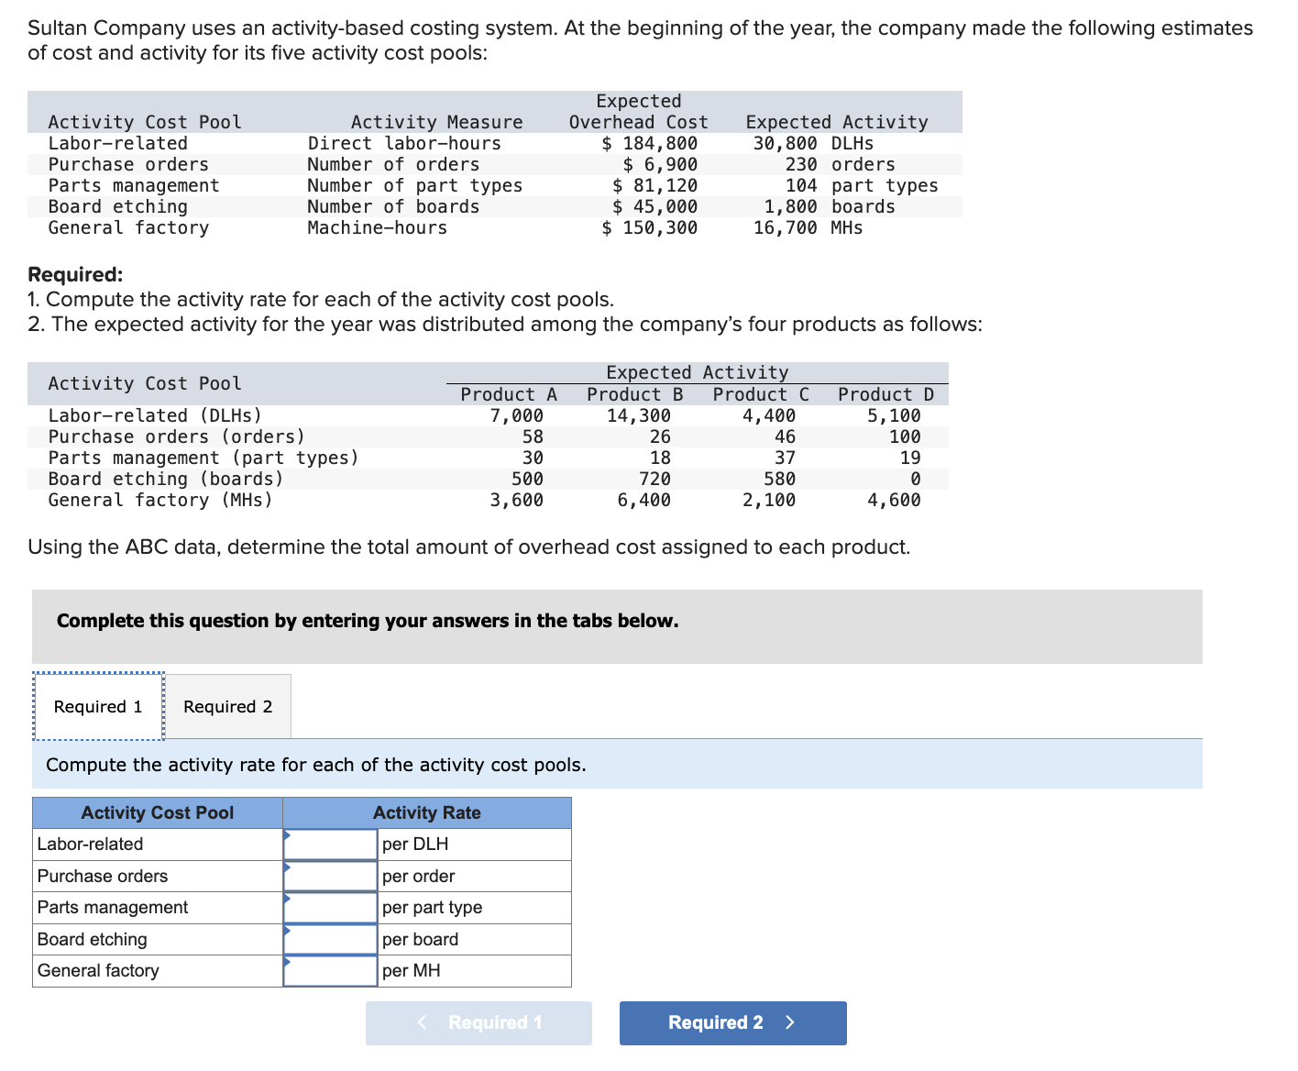This screenshot has height=1071, width=1298.
Task: Click the Direct labor-hours activity measure
Action: (x=404, y=143)
